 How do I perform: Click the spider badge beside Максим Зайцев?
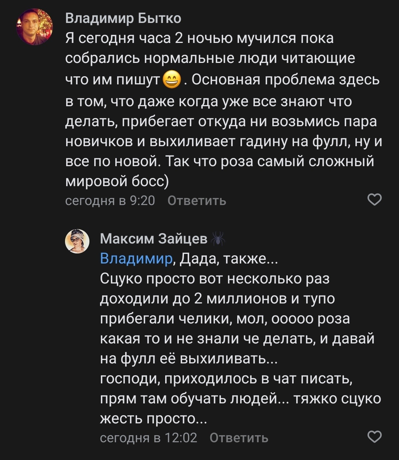pos(218,239)
